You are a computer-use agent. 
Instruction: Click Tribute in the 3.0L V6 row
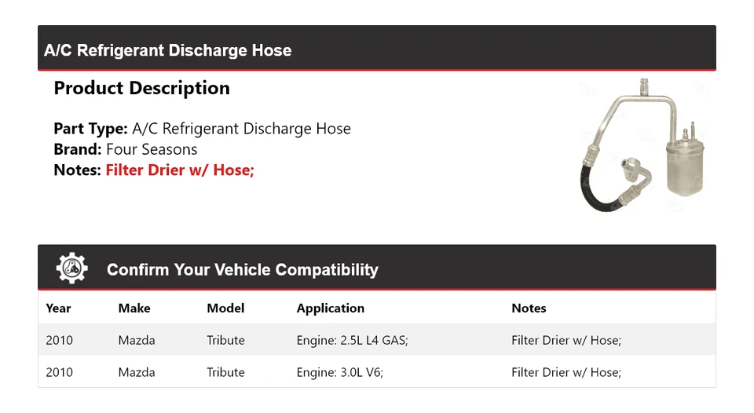225,372
